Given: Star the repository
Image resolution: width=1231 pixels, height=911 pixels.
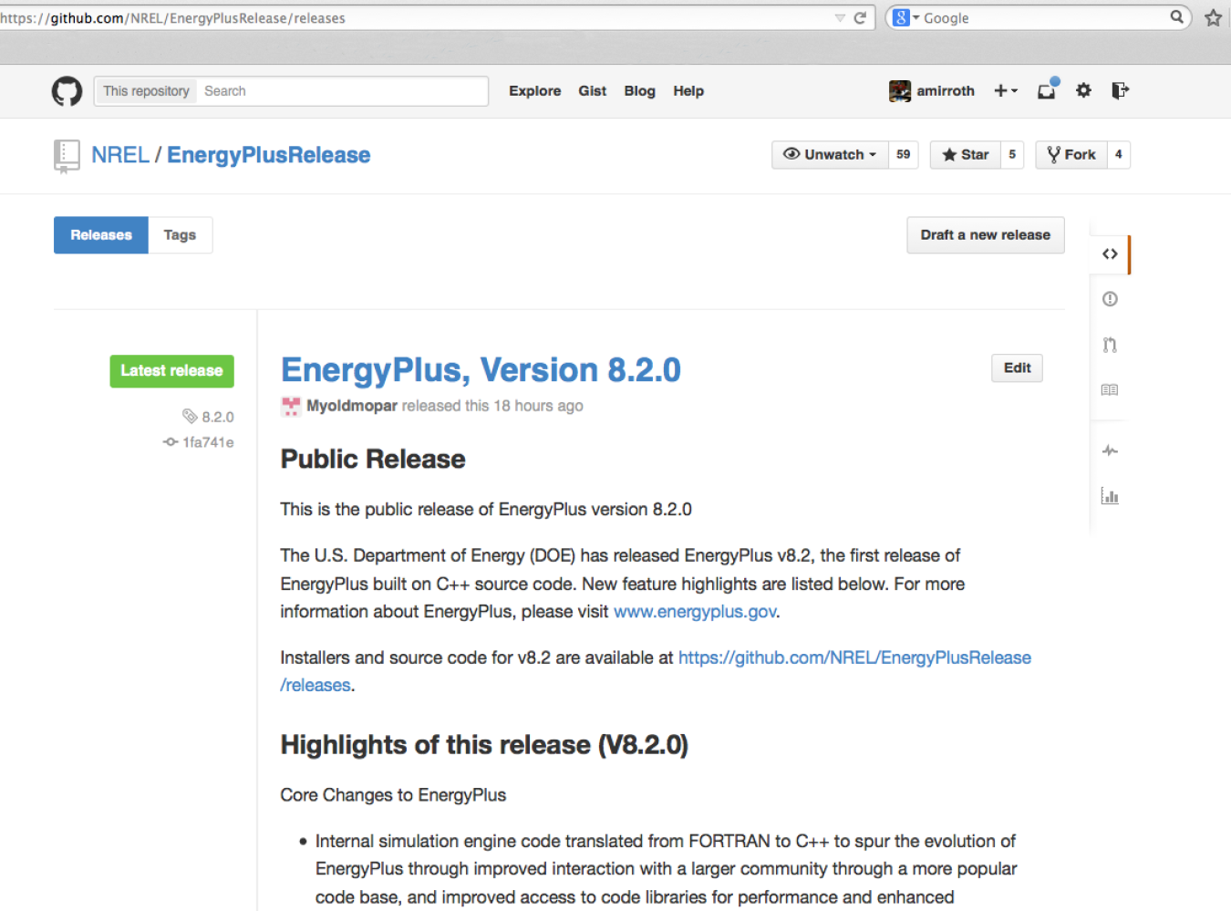Looking at the screenshot, I should pyautogui.click(x=966, y=155).
